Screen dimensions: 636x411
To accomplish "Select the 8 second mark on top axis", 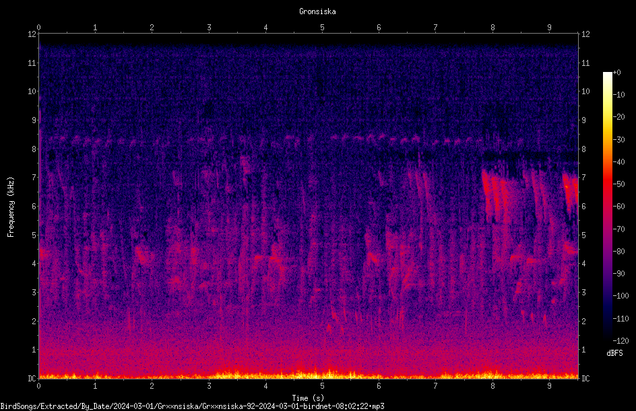I will tap(492, 28).
